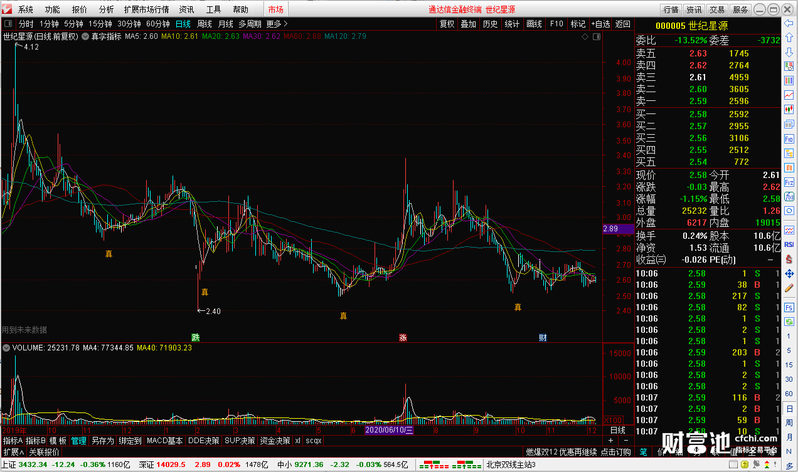Click the − zoom-out button near 日线
798x472 pixels.
[625, 441]
